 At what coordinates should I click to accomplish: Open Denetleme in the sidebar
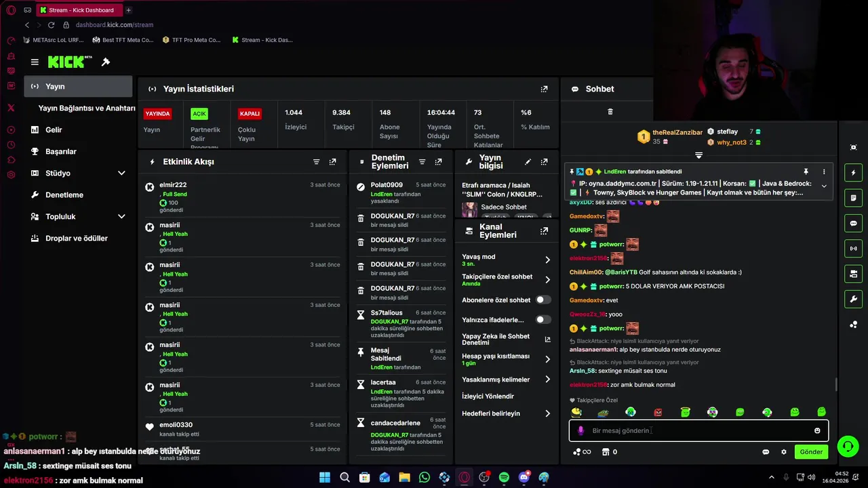pos(64,195)
